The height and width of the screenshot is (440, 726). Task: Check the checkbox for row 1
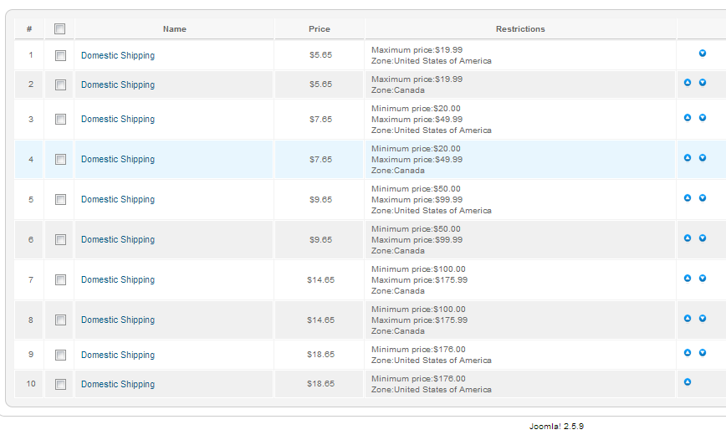click(x=60, y=56)
